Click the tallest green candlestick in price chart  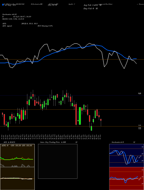(80, 116)
